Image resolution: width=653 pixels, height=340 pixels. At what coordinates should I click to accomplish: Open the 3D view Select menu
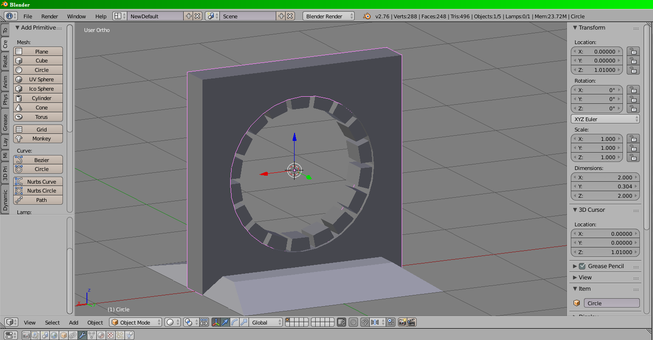click(x=53, y=323)
